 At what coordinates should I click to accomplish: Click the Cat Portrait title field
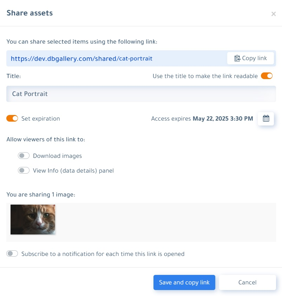[141, 94]
